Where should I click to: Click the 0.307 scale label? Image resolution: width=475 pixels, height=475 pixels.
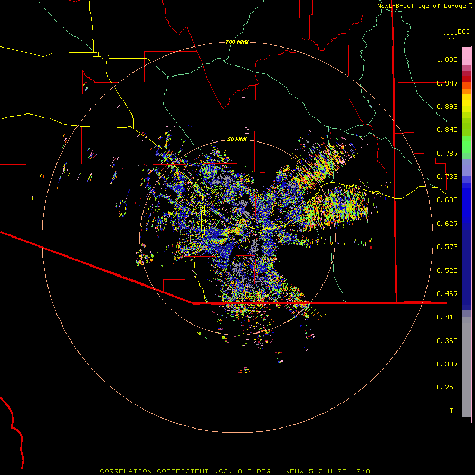(447, 364)
